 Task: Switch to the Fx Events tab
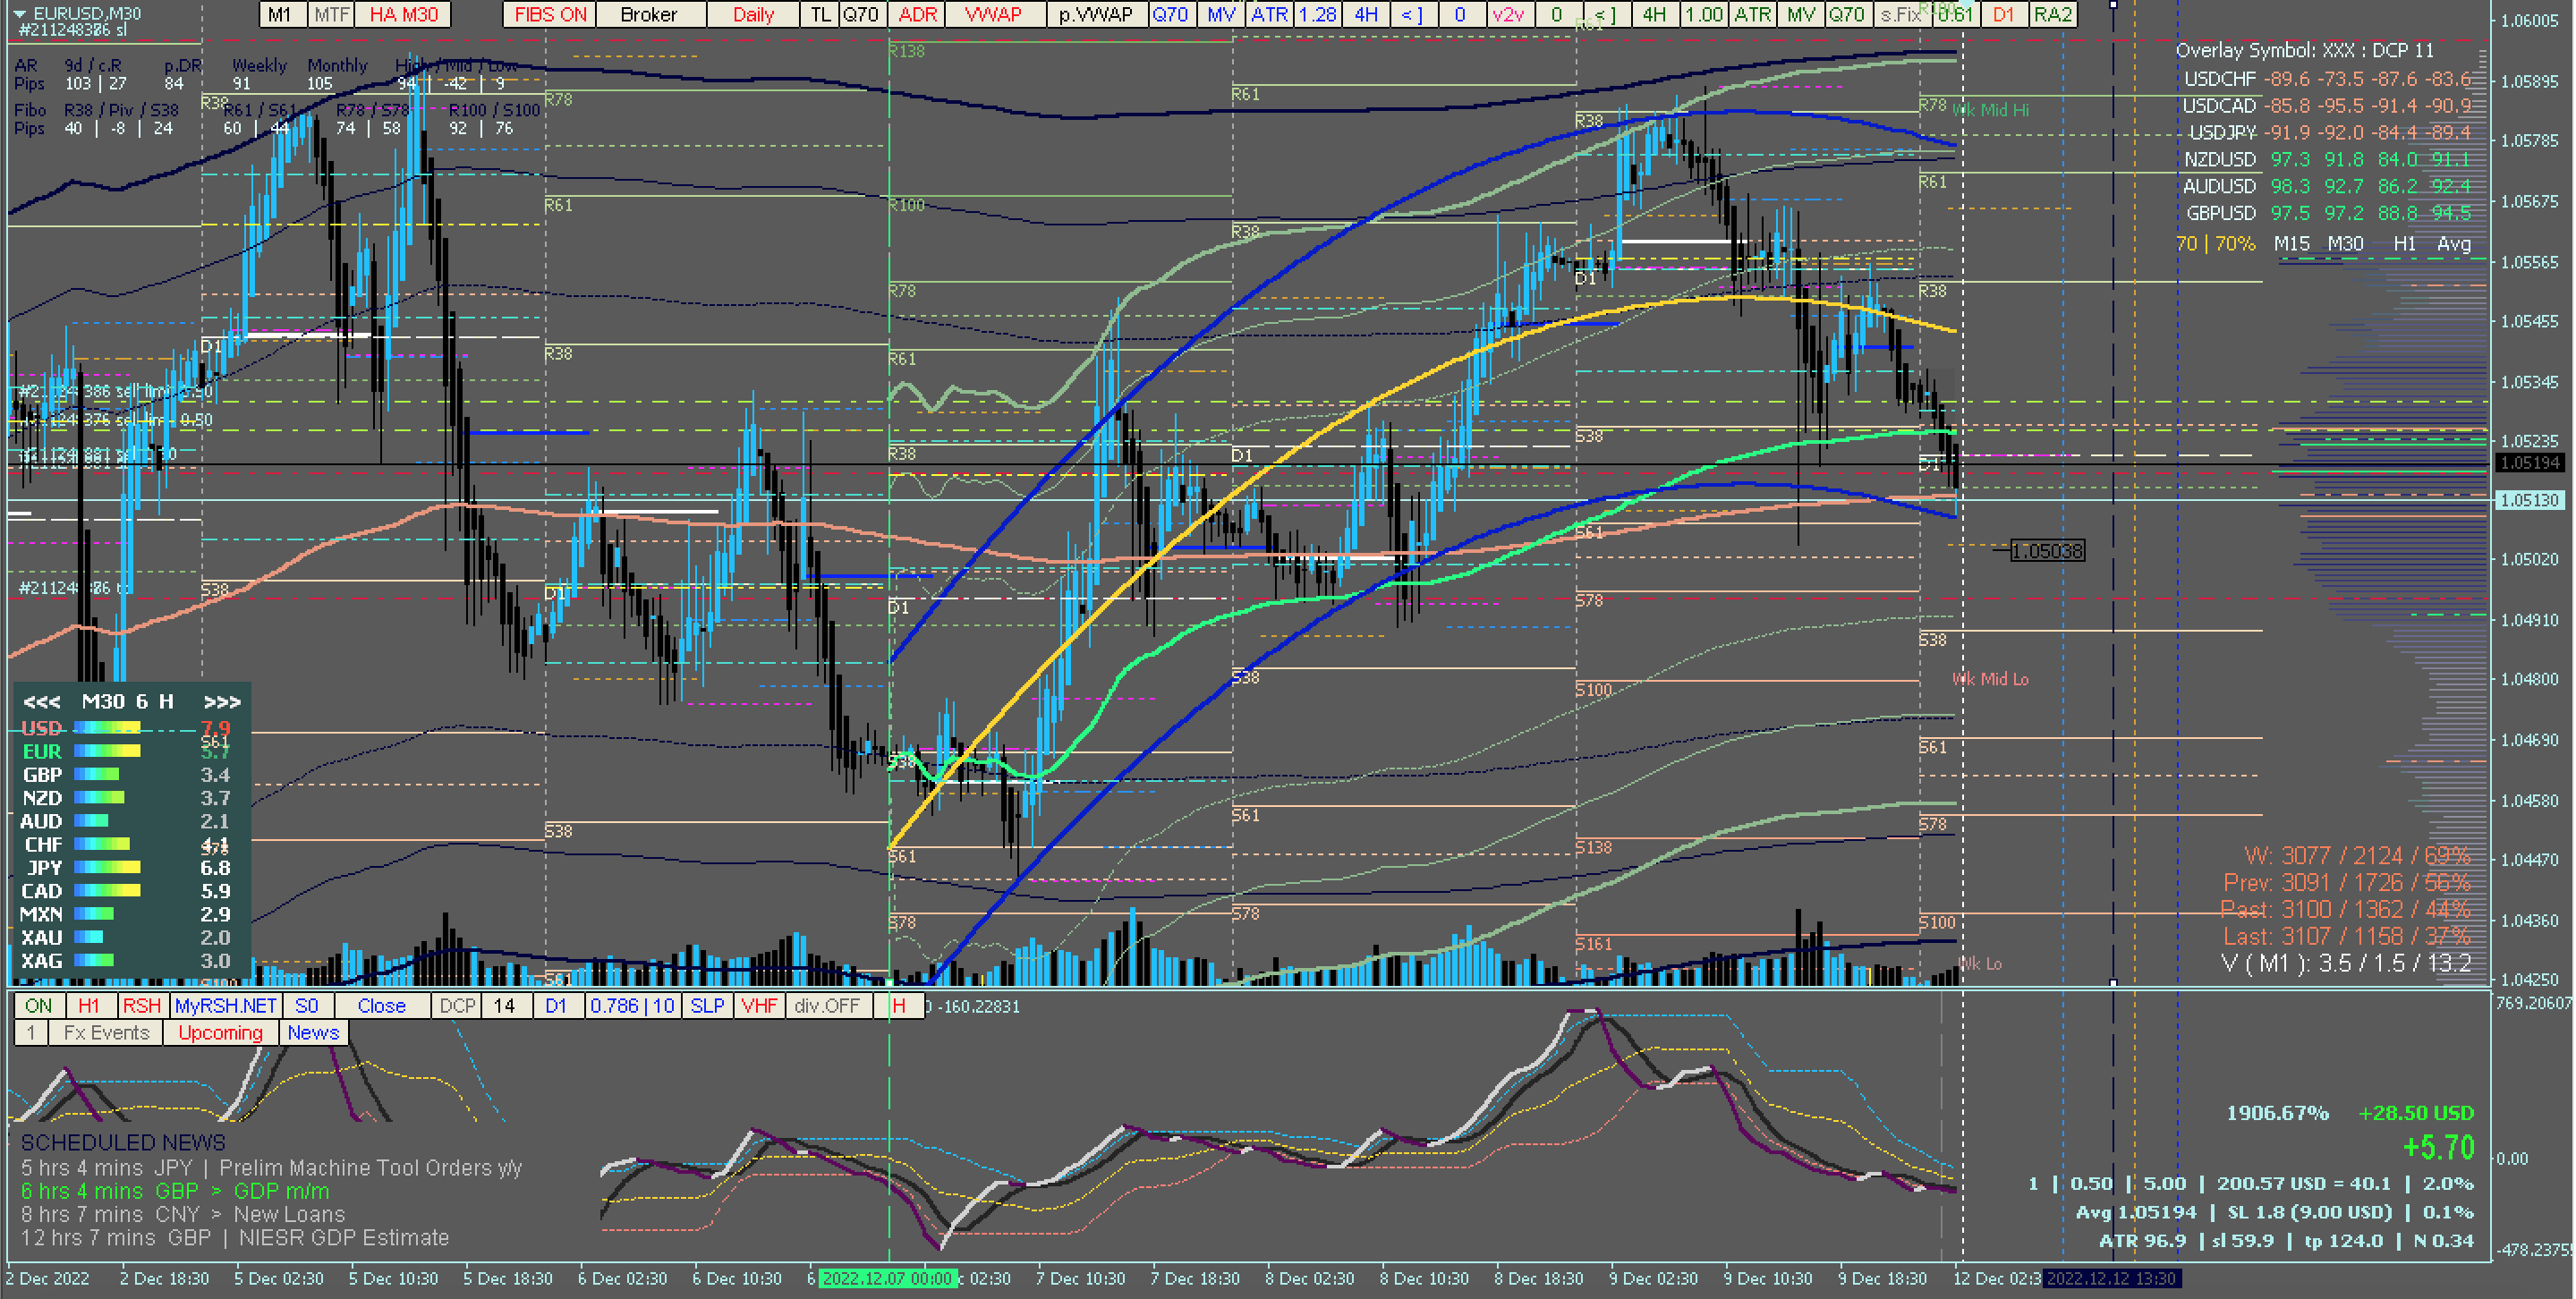[106, 1033]
